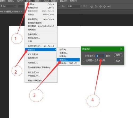
Task: Open the font style dropdown
Action: [21, 6]
